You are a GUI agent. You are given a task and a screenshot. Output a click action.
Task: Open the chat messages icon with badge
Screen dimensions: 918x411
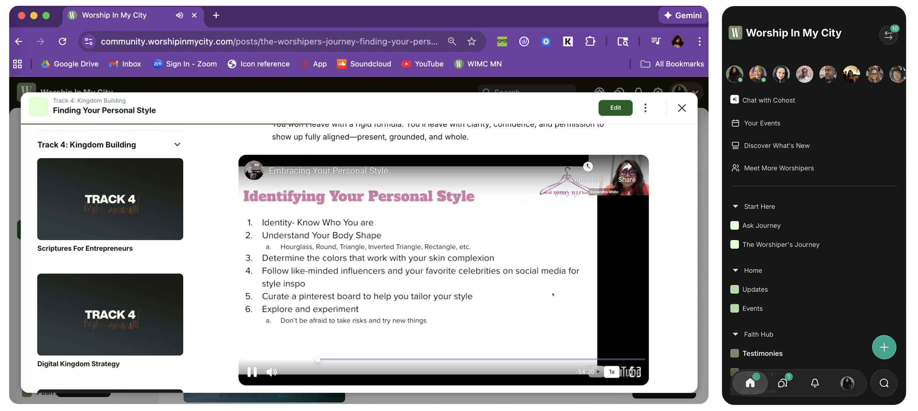(x=782, y=383)
